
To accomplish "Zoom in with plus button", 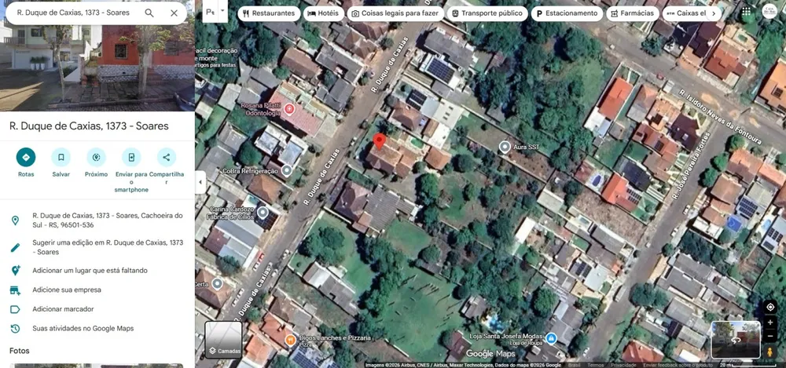I will coord(770,322).
